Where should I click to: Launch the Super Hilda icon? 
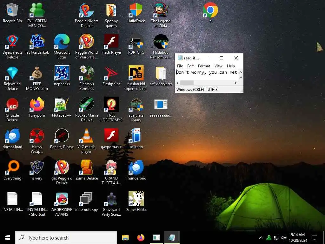point(136,202)
